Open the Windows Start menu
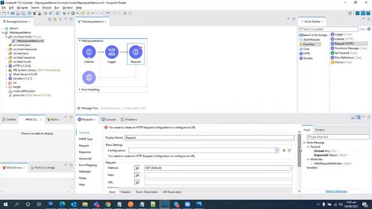This screenshot has height=209, width=372. (x=5, y=204)
